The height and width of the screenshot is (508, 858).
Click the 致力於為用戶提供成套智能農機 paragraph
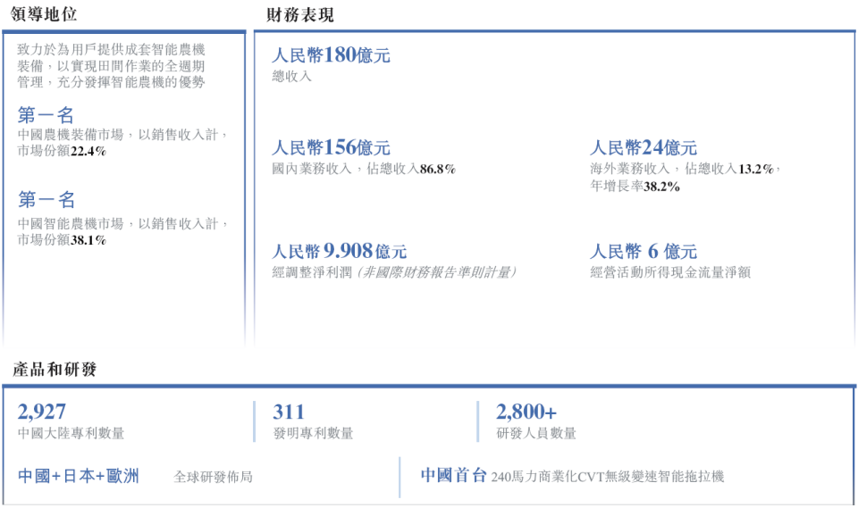111,66
